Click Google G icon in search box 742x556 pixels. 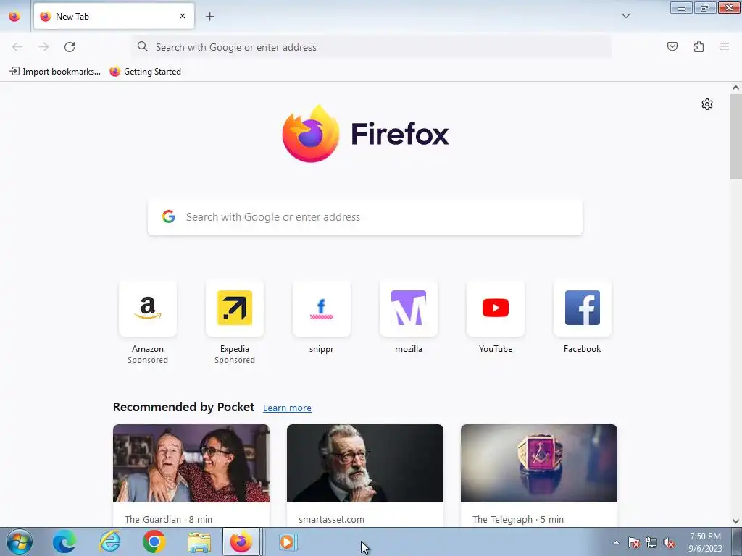click(x=168, y=216)
